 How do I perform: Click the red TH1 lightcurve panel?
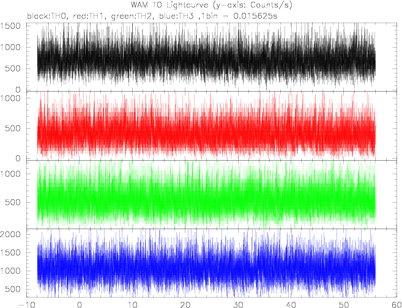[212, 126]
